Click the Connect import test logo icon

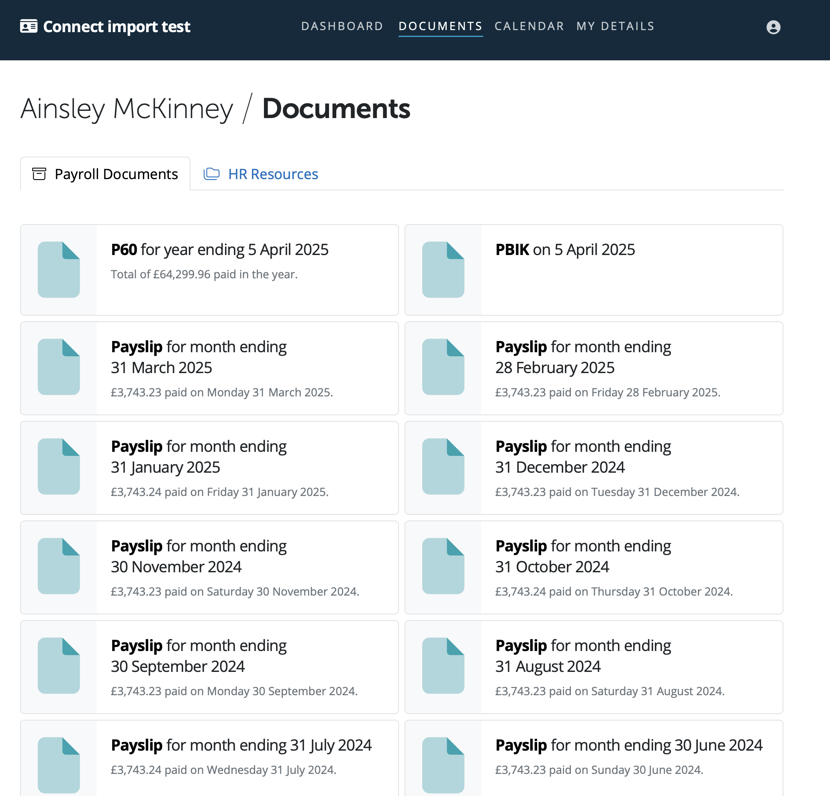click(x=29, y=26)
